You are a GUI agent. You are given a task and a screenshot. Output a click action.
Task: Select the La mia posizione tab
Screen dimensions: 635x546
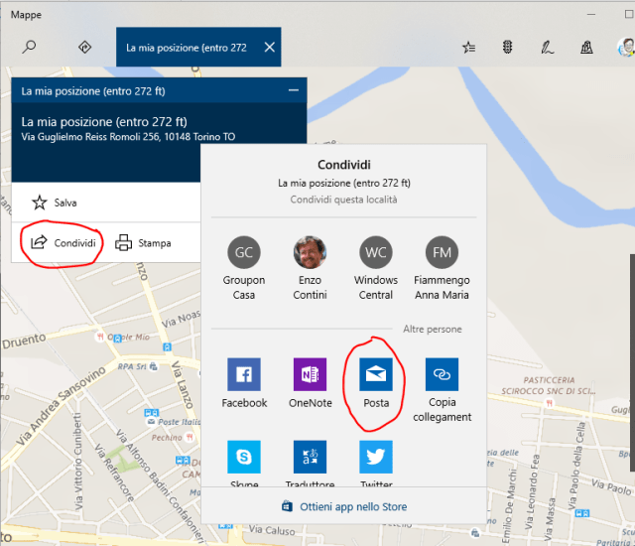pos(198,47)
